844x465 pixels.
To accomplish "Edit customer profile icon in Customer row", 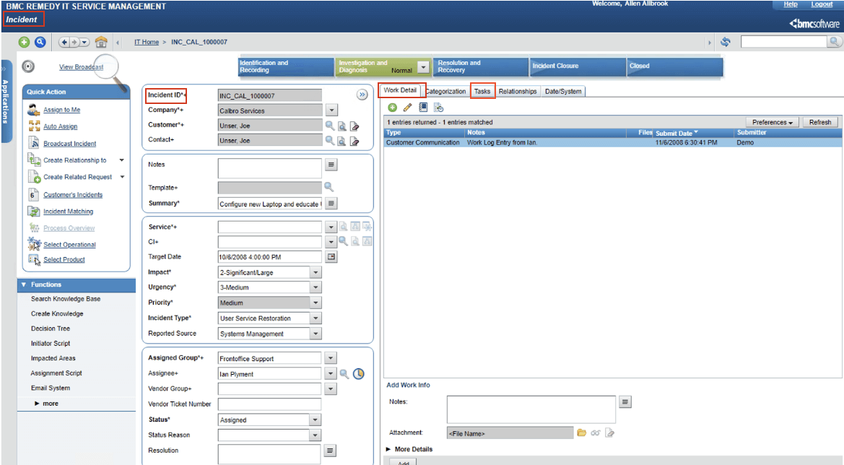I will click(x=354, y=126).
